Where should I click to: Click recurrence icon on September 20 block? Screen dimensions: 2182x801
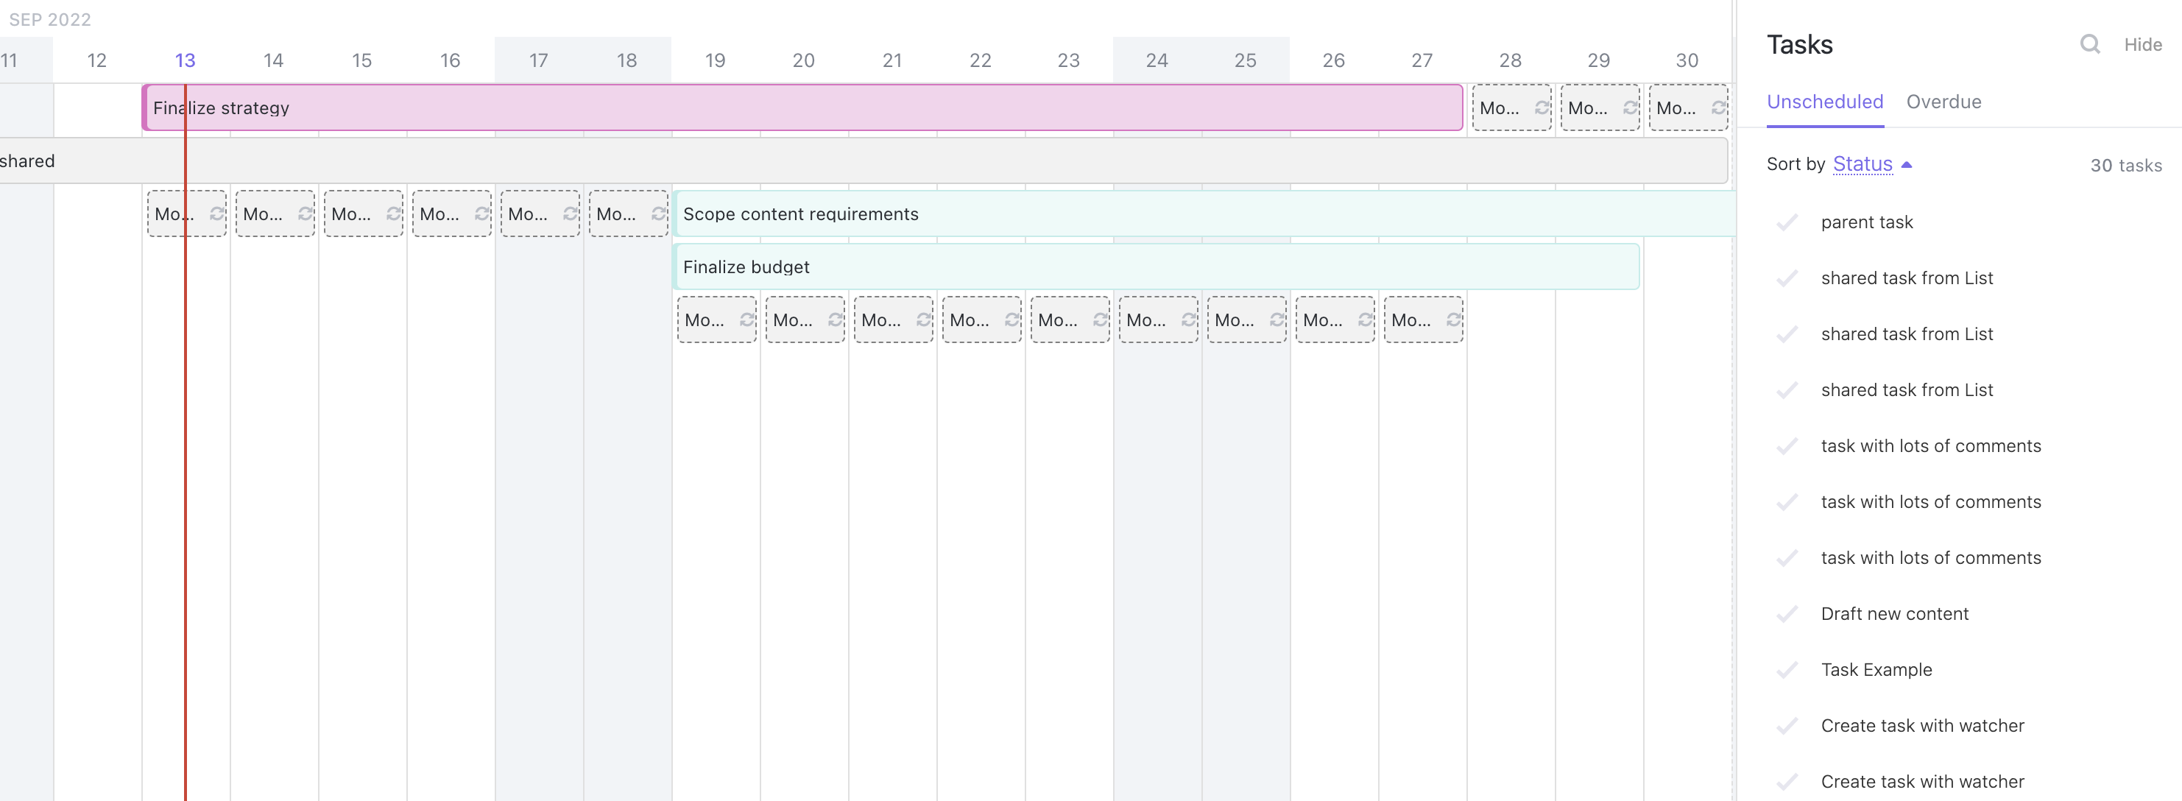coord(836,320)
